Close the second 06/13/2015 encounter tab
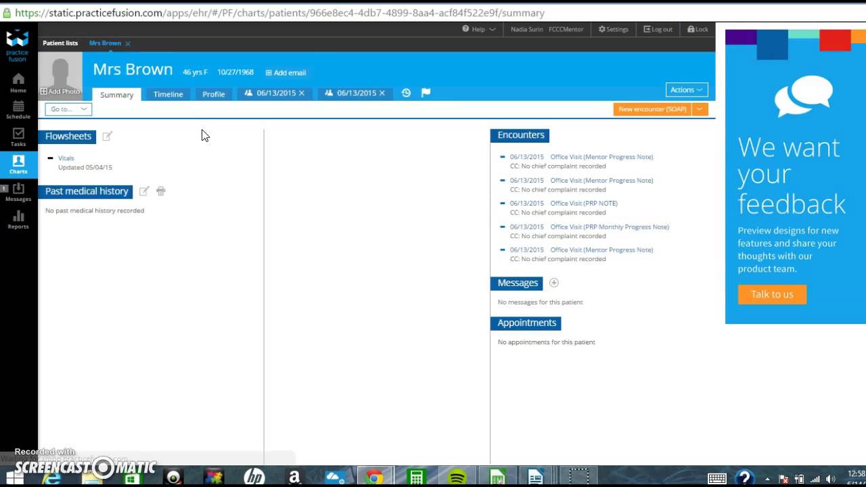Image resolution: width=866 pixels, height=487 pixels. (382, 93)
